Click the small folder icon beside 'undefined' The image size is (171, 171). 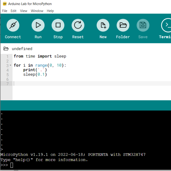(6, 49)
